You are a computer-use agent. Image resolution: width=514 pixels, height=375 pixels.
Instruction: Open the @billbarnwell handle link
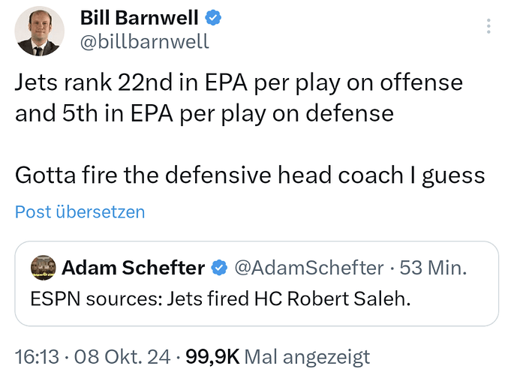[x=145, y=41]
